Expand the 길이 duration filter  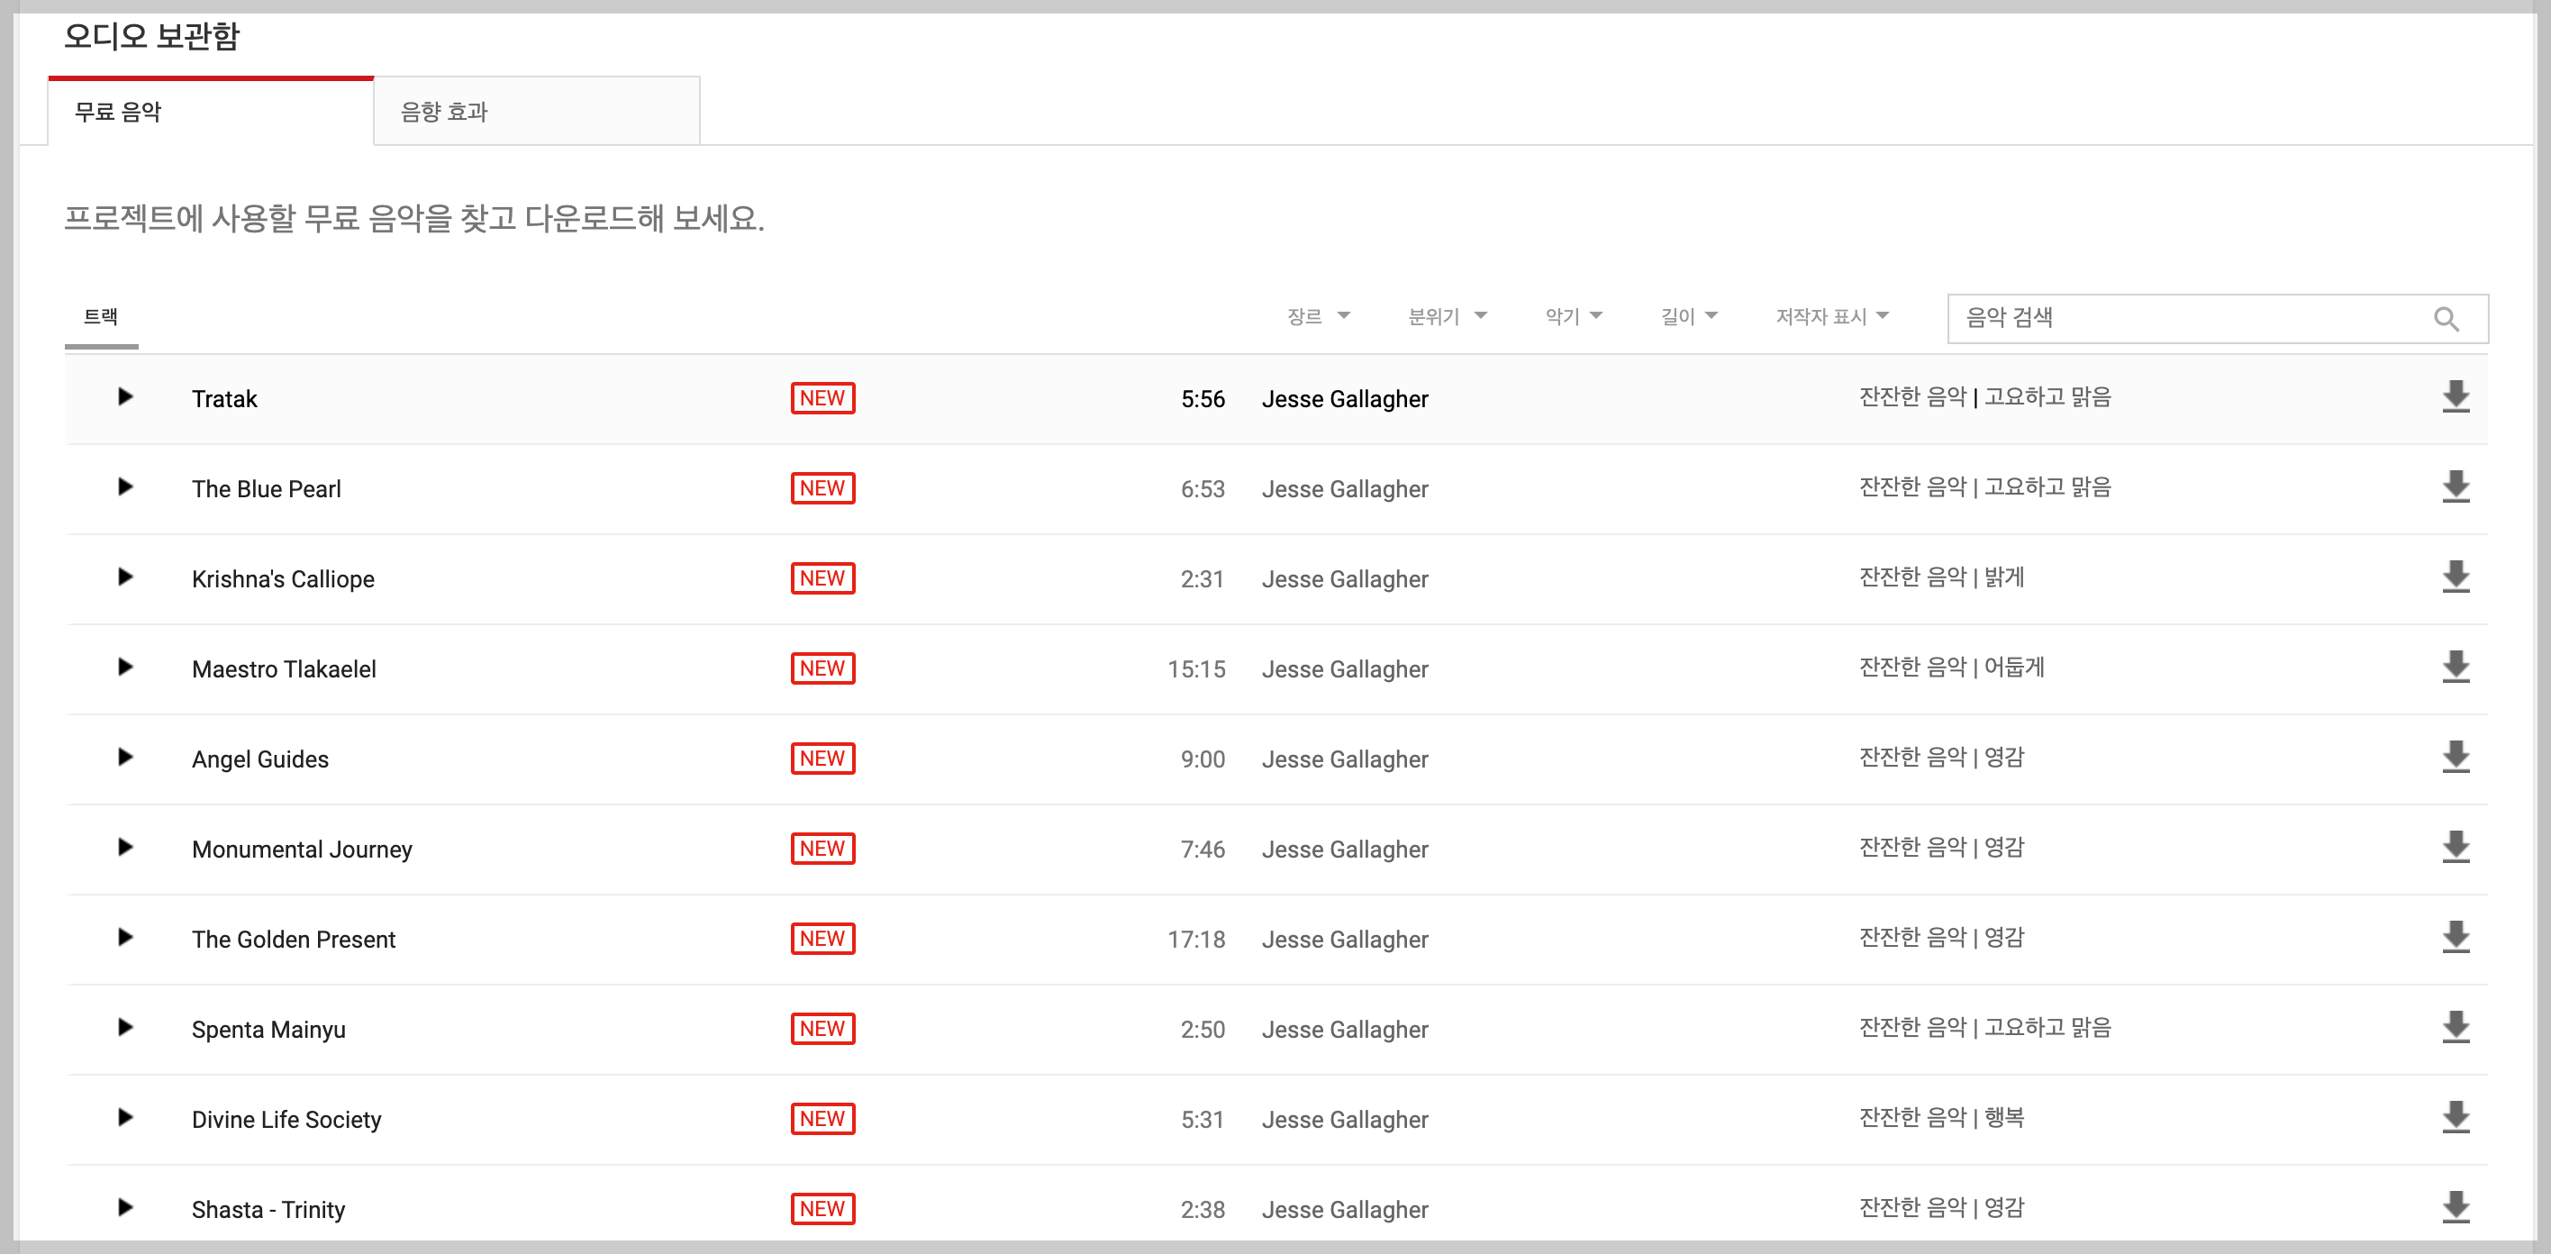pyautogui.click(x=1687, y=317)
